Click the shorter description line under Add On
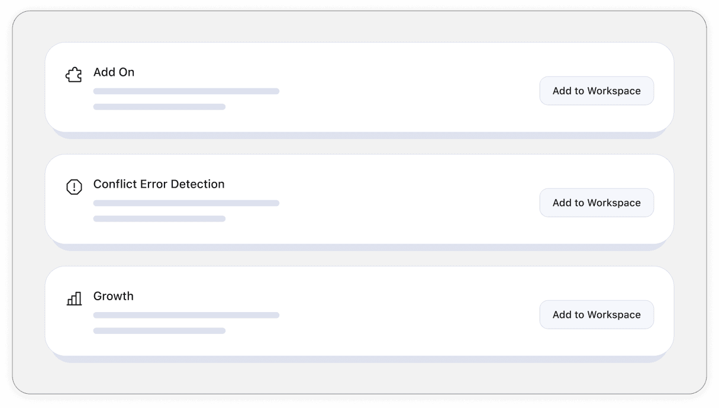This screenshot has height=408, width=719. (x=159, y=107)
